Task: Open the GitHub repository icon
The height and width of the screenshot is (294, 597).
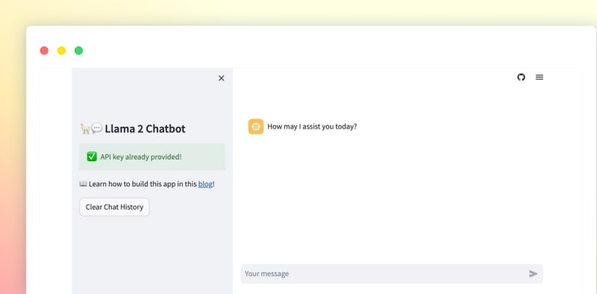Action: [521, 78]
